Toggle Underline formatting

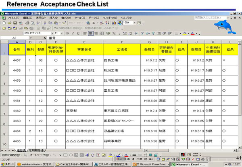pos(78,33)
